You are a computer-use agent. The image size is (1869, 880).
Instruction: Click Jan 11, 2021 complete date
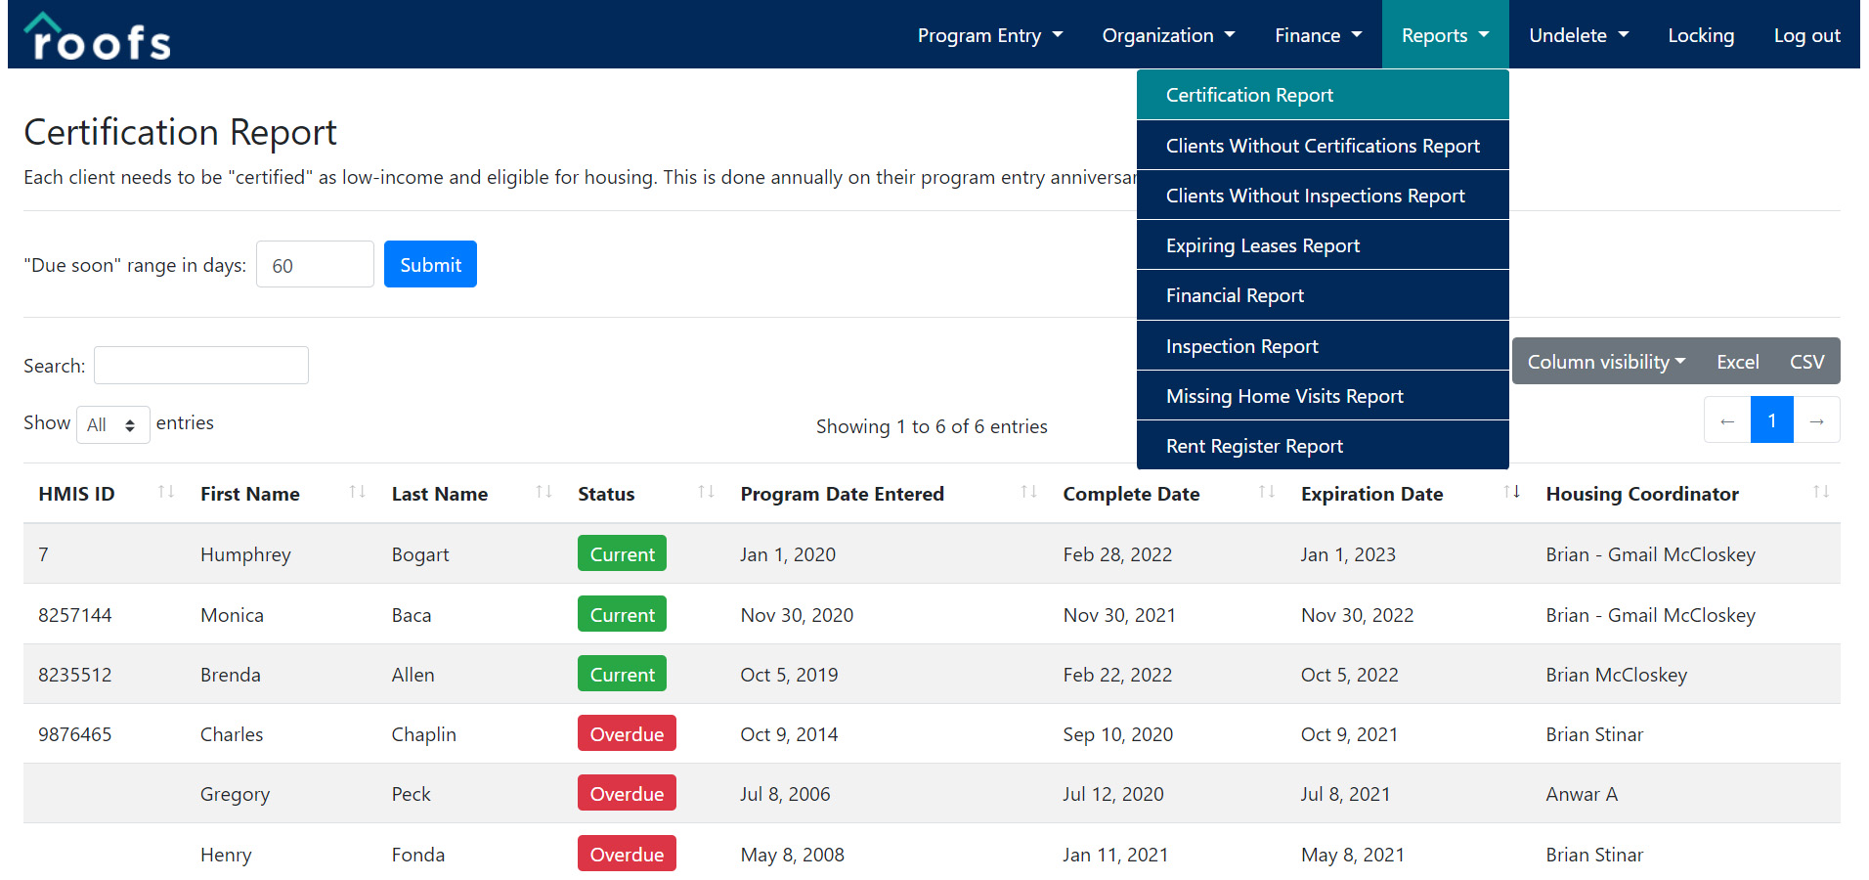click(x=1115, y=855)
